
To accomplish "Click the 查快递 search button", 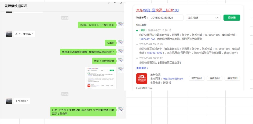I will (x=232, y=18).
